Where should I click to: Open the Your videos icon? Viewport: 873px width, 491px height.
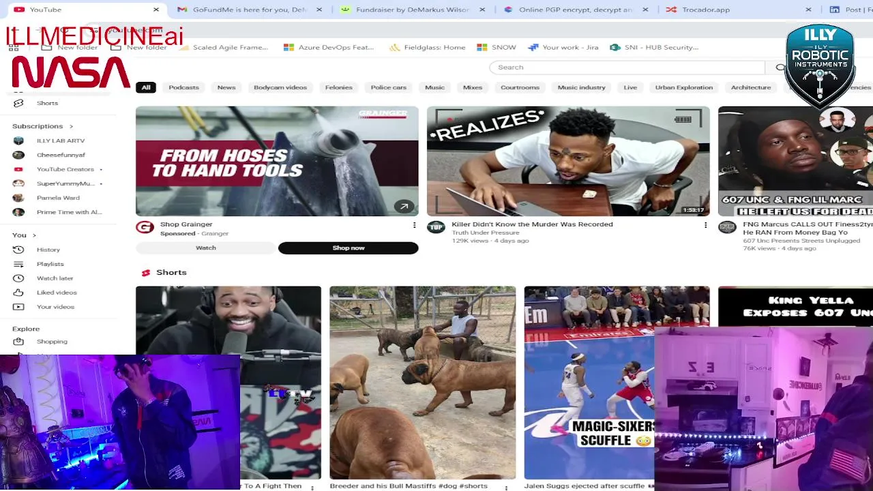click(18, 307)
